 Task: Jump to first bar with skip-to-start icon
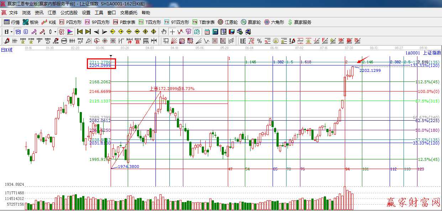pos(80,32)
